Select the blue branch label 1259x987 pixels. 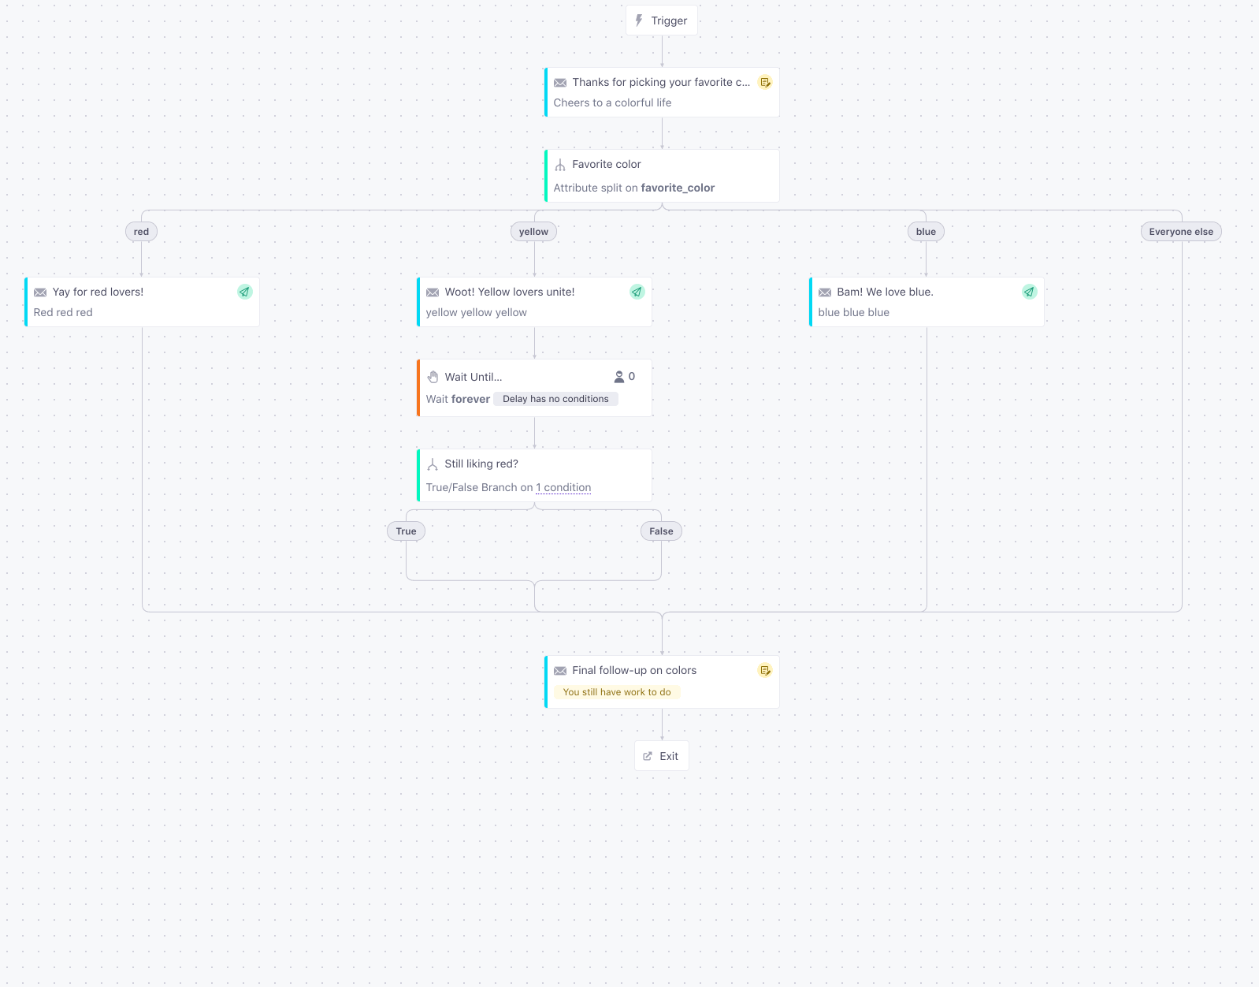click(x=926, y=232)
